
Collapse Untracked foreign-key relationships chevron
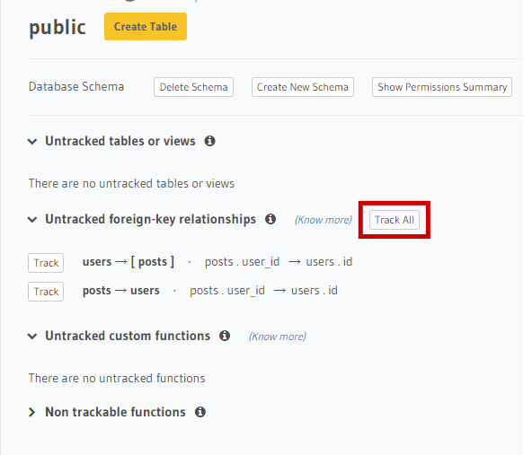click(x=32, y=220)
